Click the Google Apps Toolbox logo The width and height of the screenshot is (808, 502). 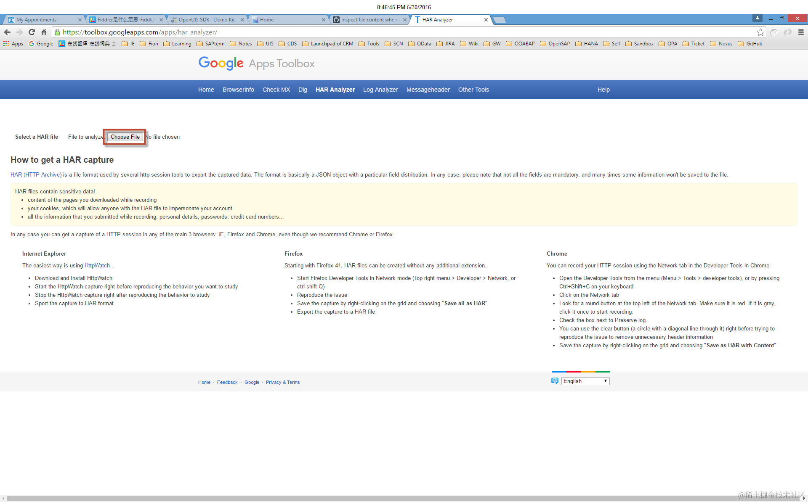[256, 63]
